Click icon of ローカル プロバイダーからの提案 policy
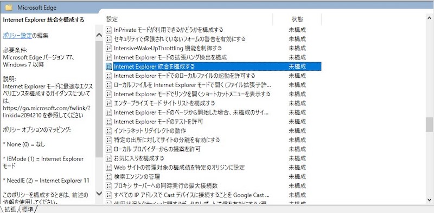Image resolution: width=434 pixels, height=213 pixels. [x=109, y=149]
